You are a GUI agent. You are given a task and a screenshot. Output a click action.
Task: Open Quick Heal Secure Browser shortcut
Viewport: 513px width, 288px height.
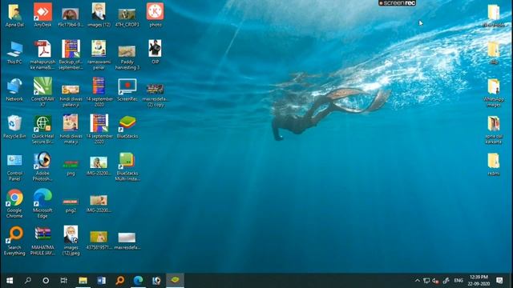click(x=42, y=130)
